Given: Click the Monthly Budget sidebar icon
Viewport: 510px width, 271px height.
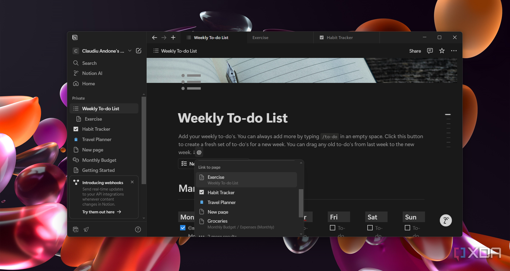Looking at the screenshot, I should [x=76, y=160].
